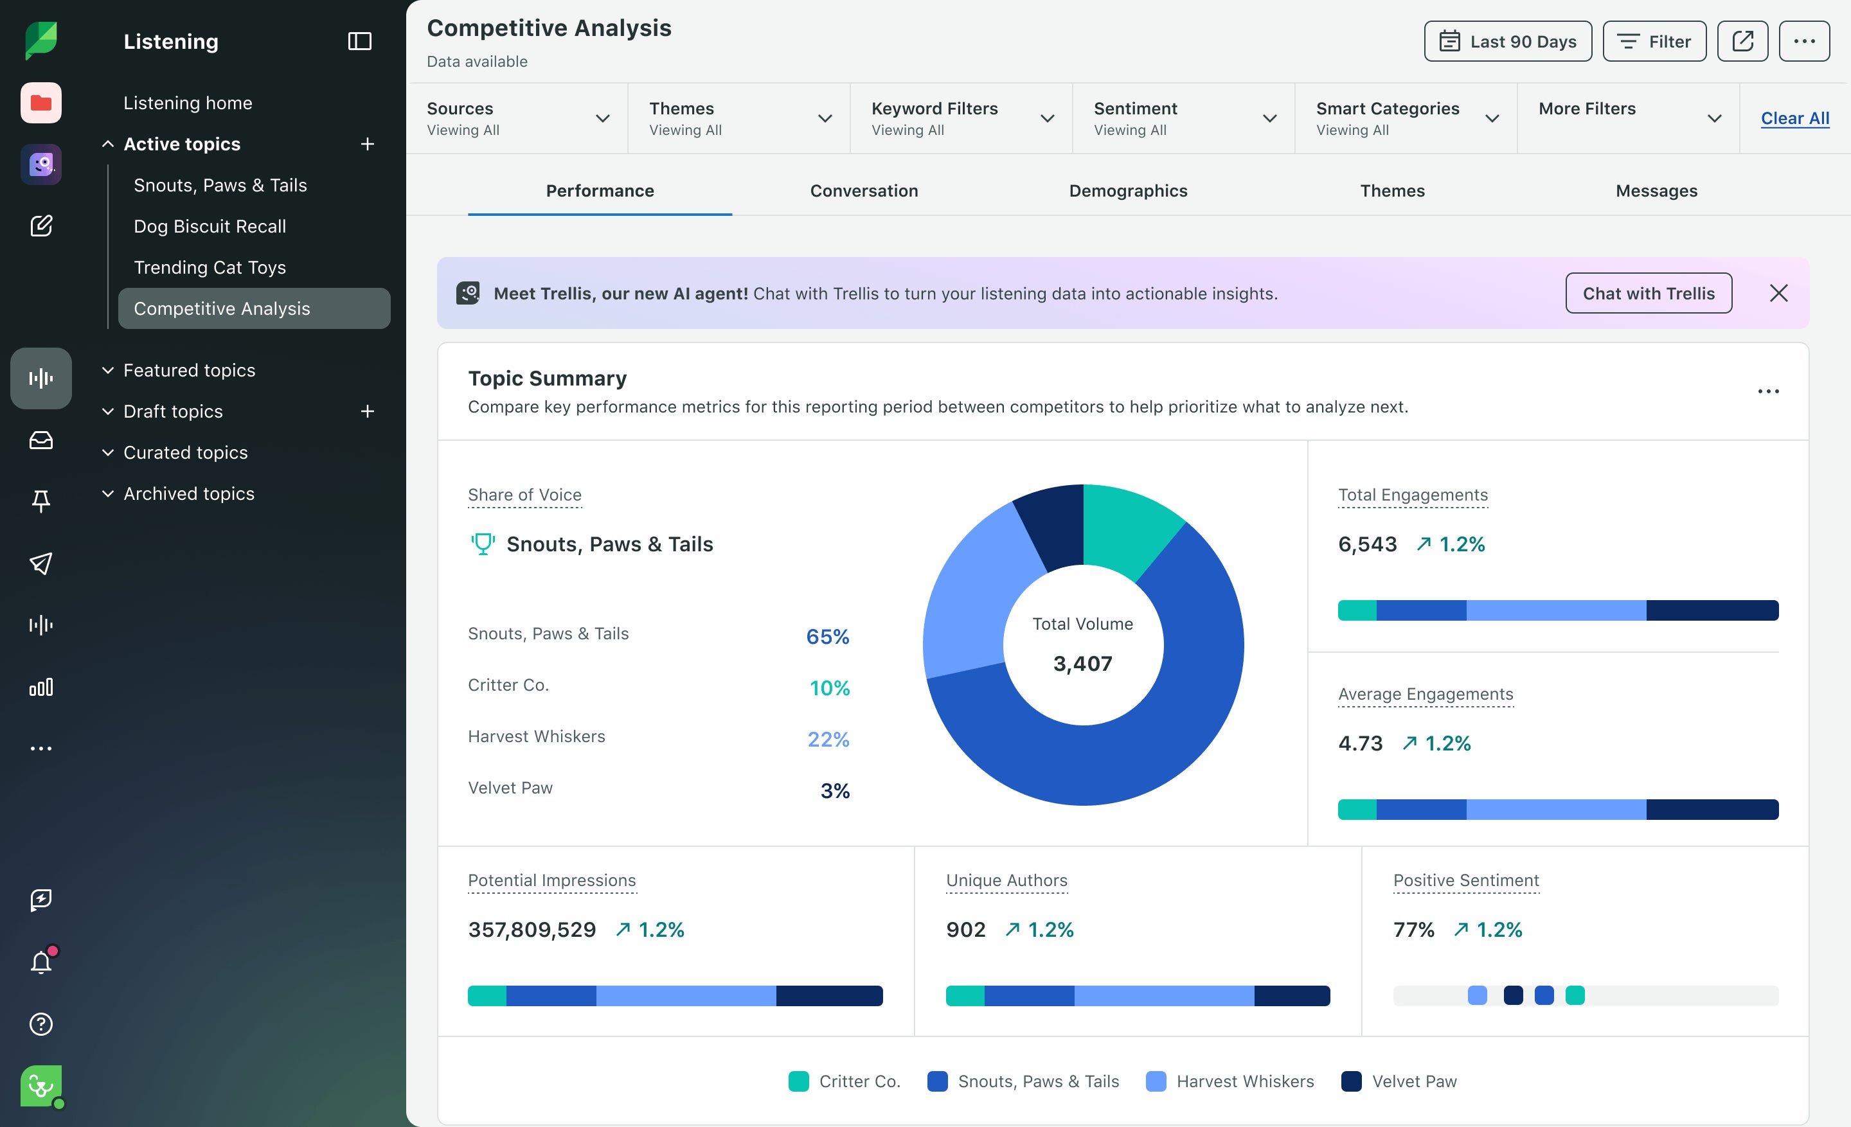
Task: Select the Dog Biscuit Recall topic
Action: click(x=210, y=226)
